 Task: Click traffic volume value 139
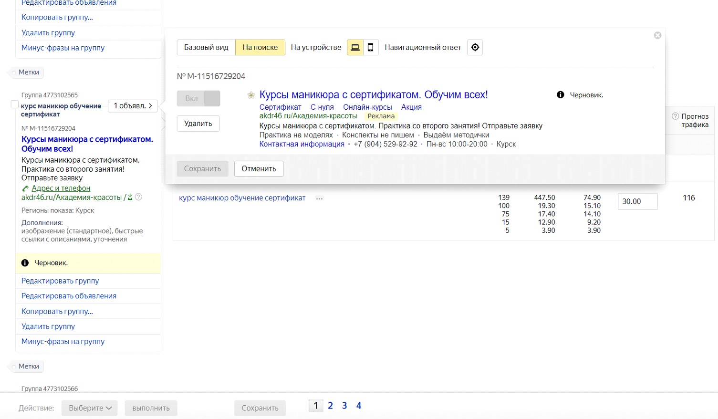tap(504, 198)
